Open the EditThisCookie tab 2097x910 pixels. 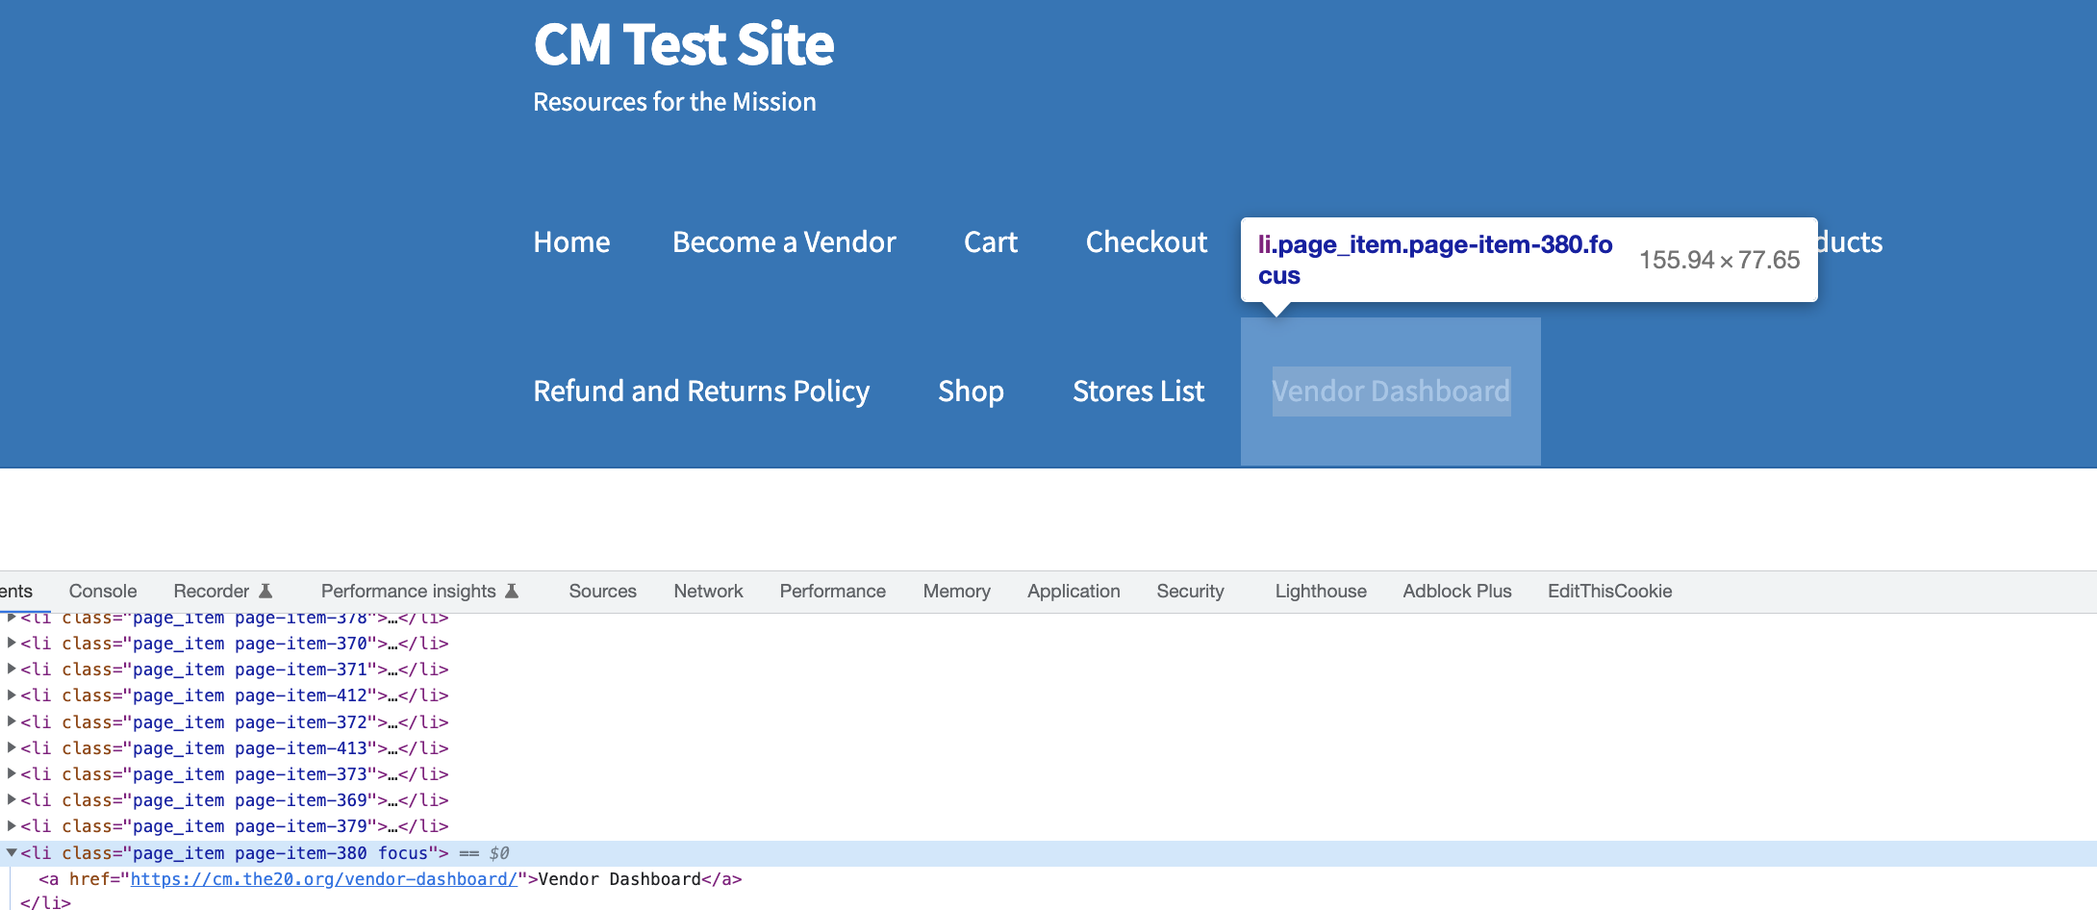1610,591
